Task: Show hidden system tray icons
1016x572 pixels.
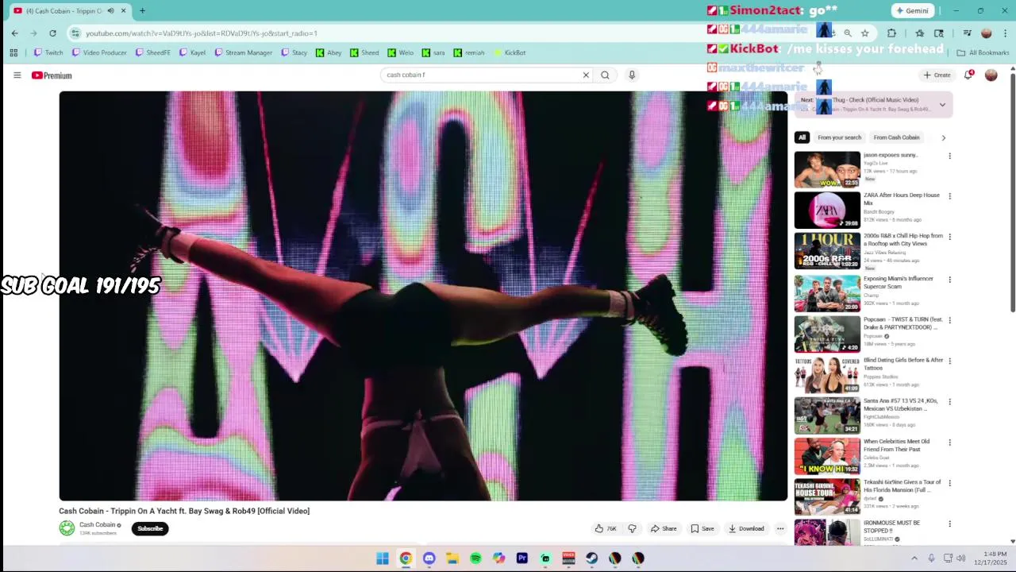Action: (914, 558)
